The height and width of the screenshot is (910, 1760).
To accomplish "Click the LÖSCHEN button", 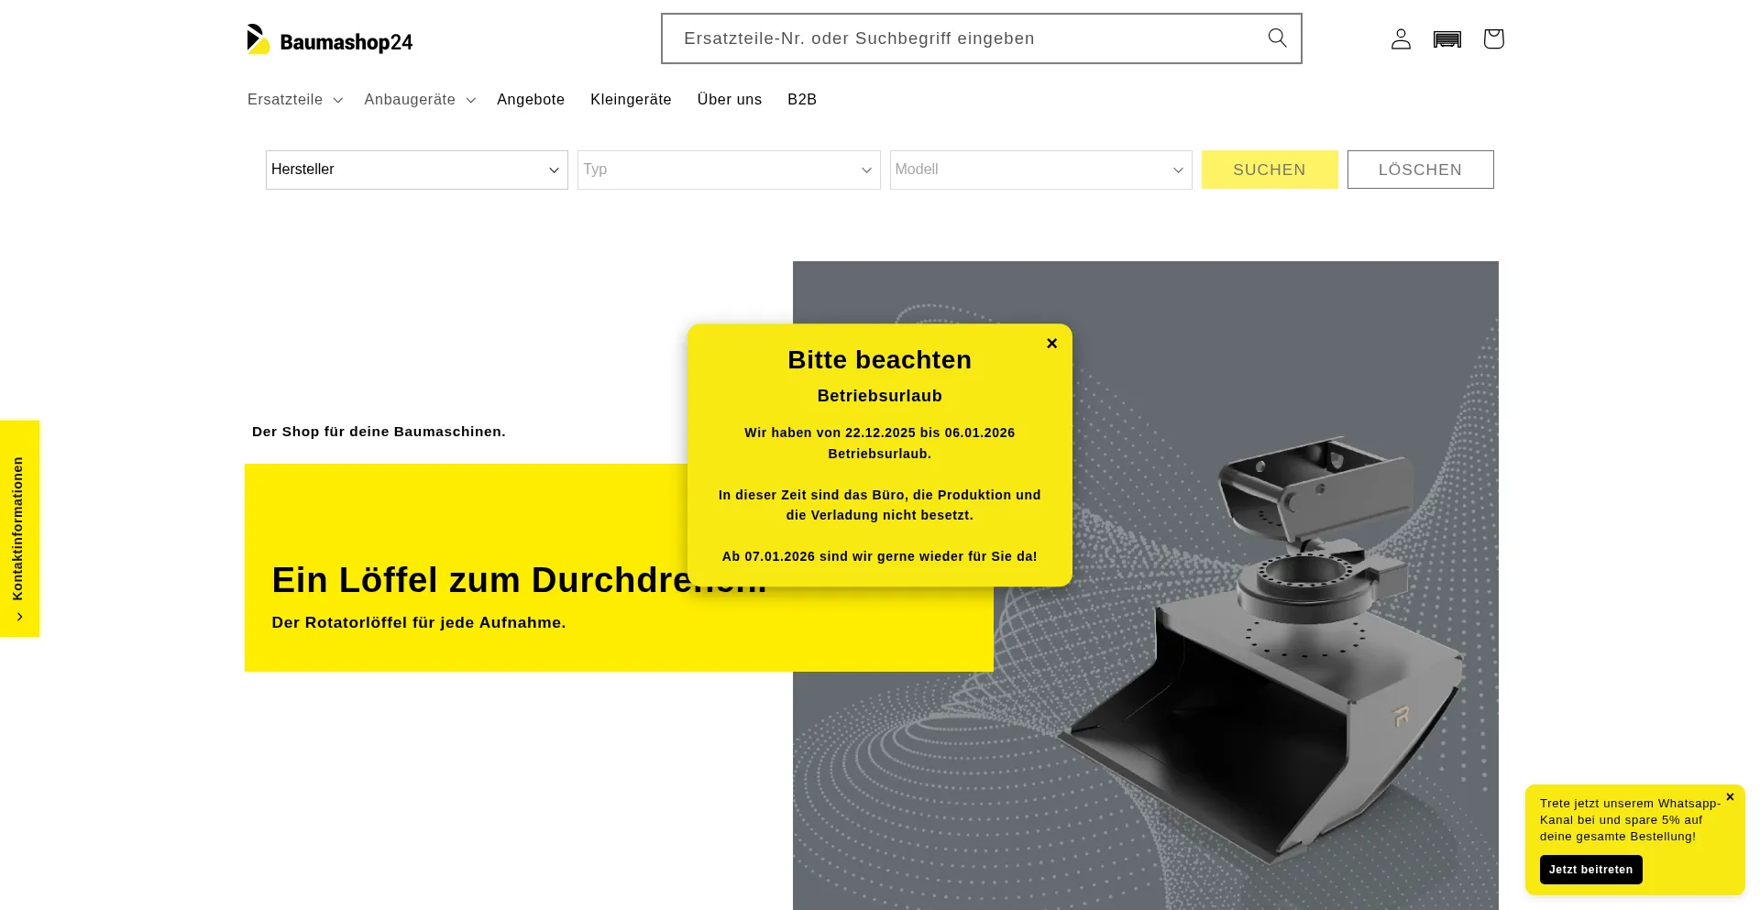I will pos(1420,170).
